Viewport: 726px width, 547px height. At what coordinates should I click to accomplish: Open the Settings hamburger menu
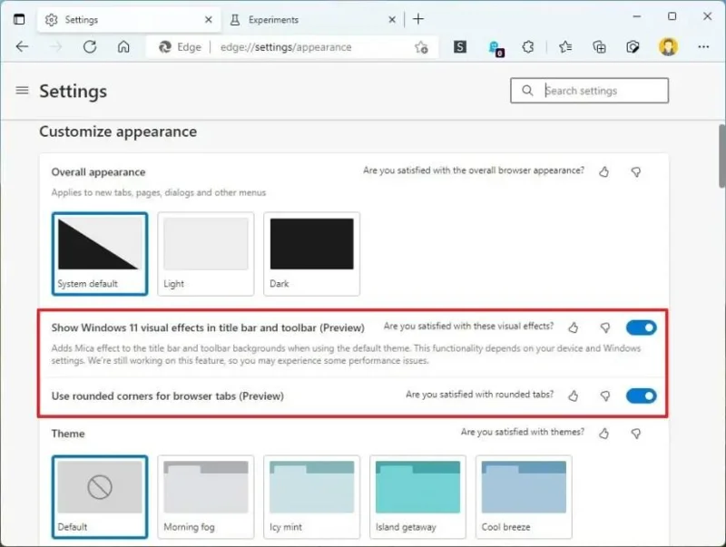[x=22, y=90]
